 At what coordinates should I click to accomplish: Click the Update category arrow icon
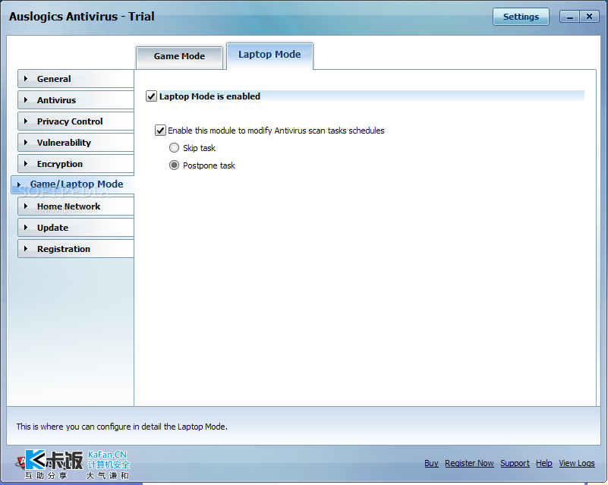click(26, 228)
